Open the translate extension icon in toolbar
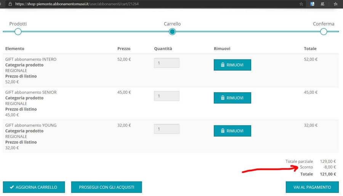 click(312, 4)
